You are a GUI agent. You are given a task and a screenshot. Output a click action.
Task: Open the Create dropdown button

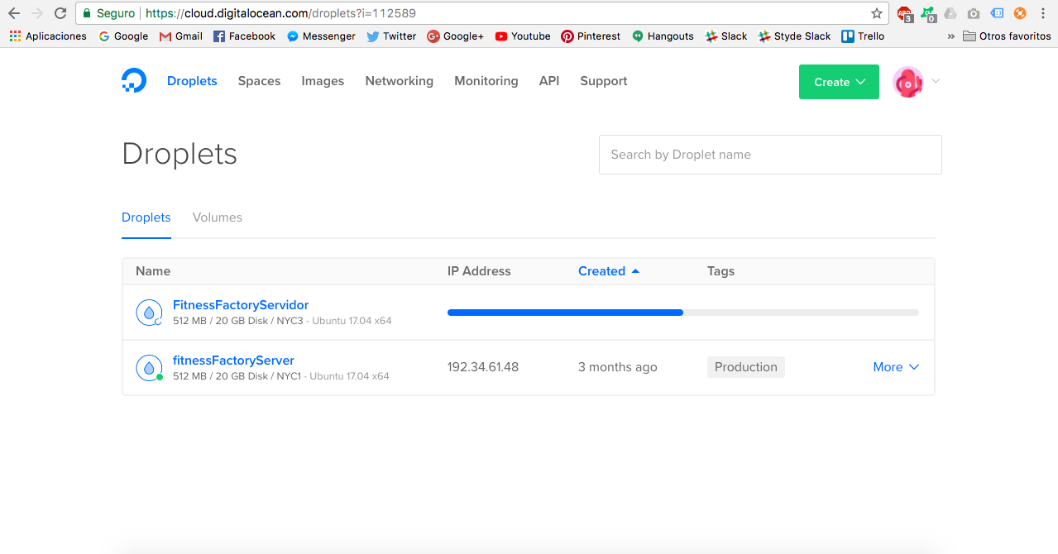click(839, 82)
